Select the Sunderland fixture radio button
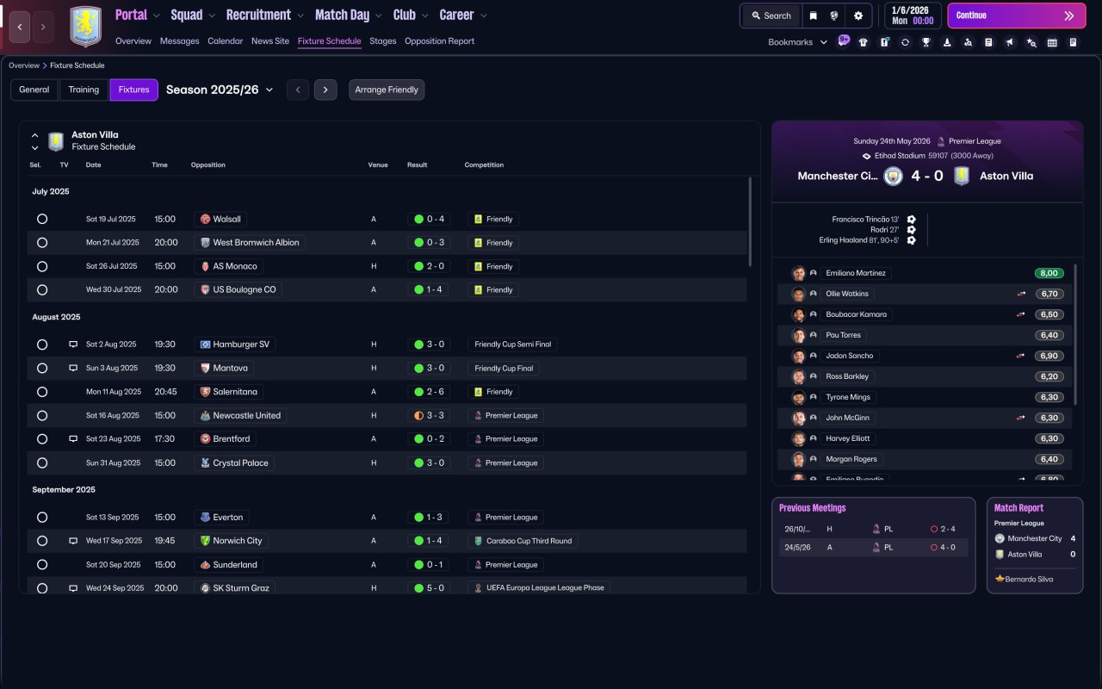This screenshot has height=689, width=1102. point(42,565)
